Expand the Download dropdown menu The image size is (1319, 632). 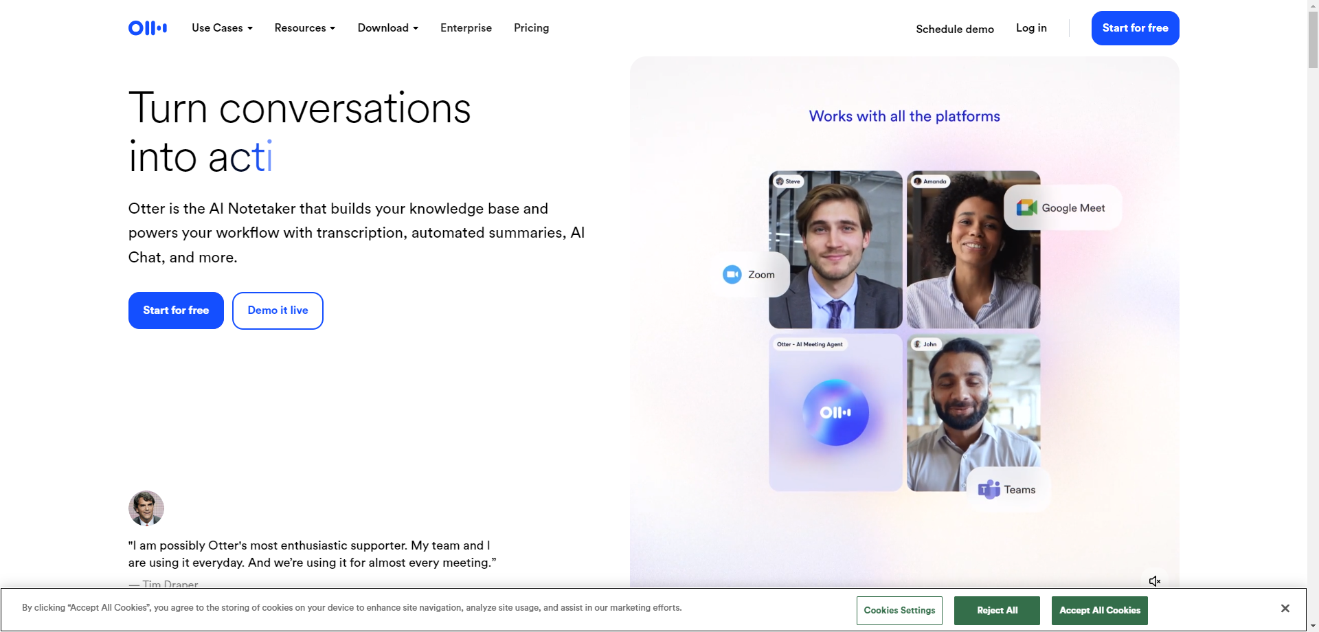387,28
